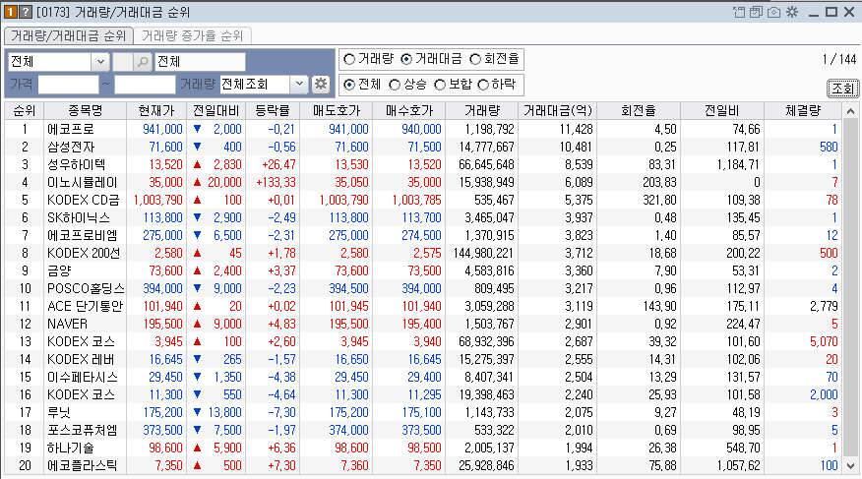862x479 pixels.
Task: Sort by the 현재가 column header
Action: pyautogui.click(x=156, y=110)
